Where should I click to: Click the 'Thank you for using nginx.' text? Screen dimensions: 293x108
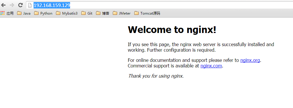(156, 76)
